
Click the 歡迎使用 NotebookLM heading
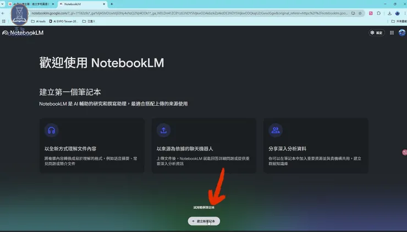pos(102,63)
